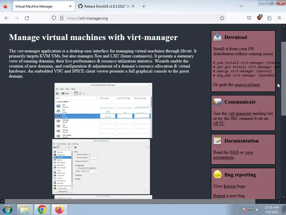Click the 'Bug reporting' heading text
Image resolution: width=286 pixels, height=215 pixels.
(240, 175)
